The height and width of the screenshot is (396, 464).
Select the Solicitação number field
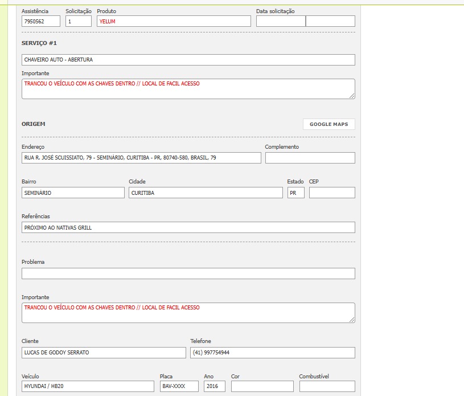click(x=79, y=21)
